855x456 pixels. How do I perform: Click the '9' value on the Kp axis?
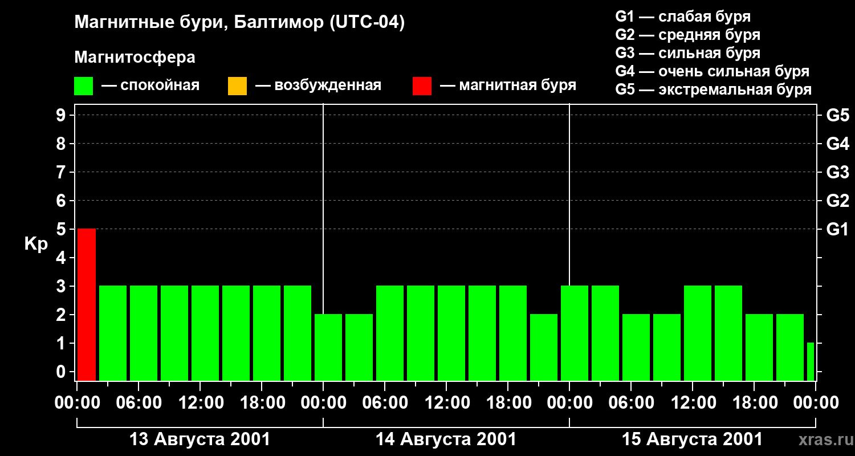pyautogui.click(x=62, y=115)
